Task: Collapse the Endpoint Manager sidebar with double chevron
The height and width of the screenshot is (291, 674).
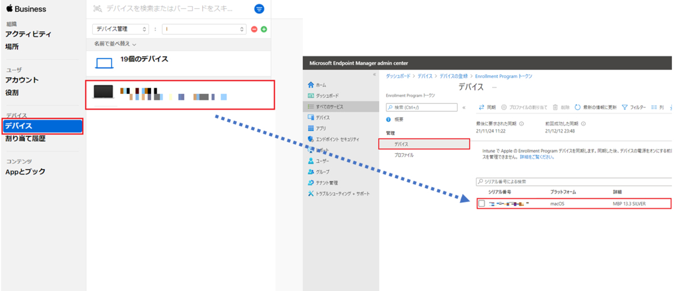Action: (x=374, y=74)
